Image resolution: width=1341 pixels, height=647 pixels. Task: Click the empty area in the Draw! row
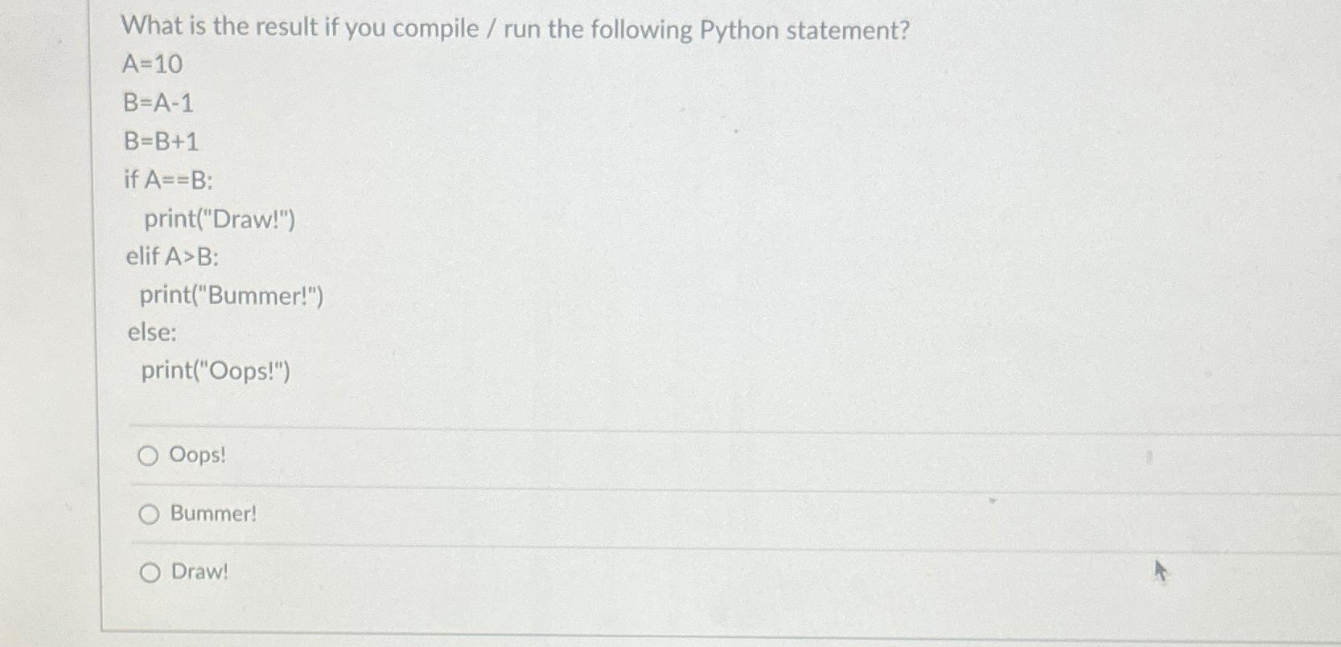724,575
